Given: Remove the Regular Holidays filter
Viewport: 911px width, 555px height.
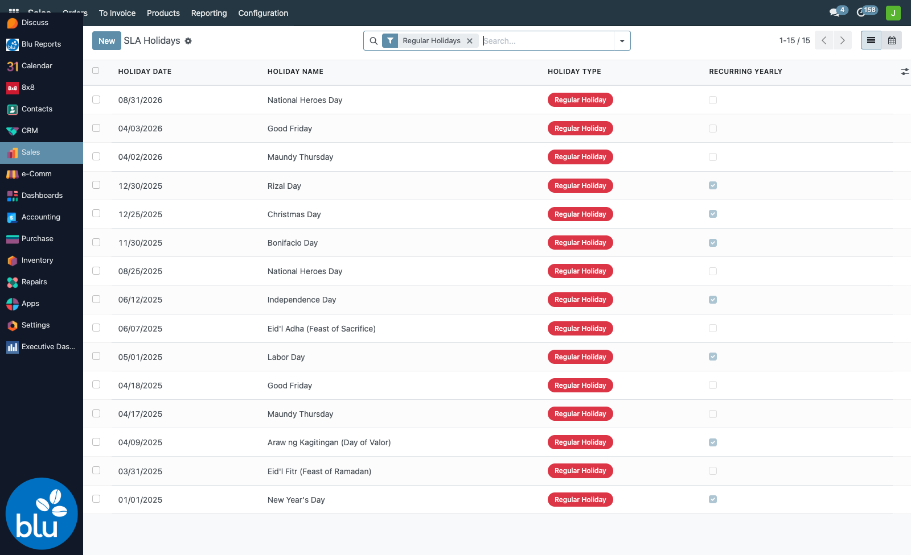Looking at the screenshot, I should 470,41.
